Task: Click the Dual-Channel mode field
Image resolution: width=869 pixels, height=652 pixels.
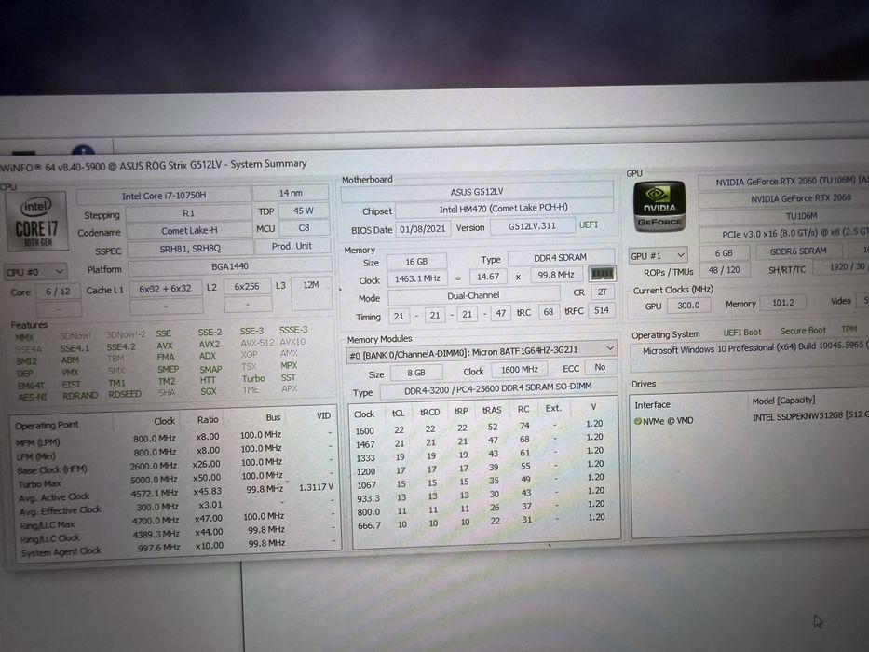Action: coord(473,295)
